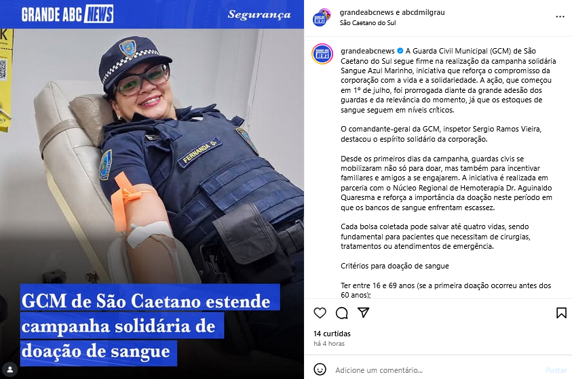Open São Caetano do Sul location
The width and height of the screenshot is (572, 379).
click(368, 22)
